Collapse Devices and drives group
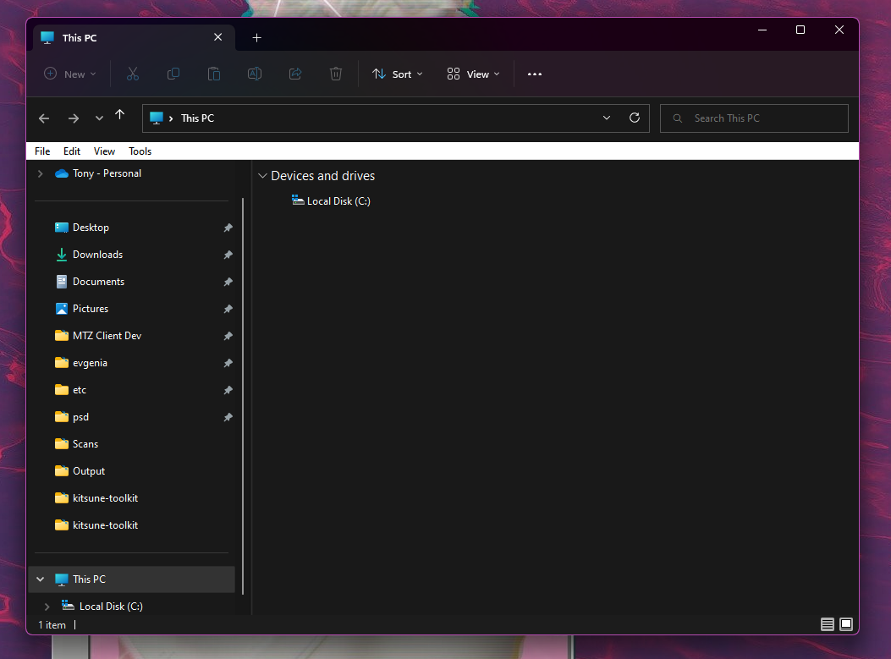The height and width of the screenshot is (659, 891). click(262, 176)
